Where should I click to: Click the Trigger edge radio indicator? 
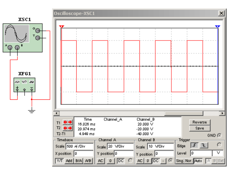pos(219,145)
